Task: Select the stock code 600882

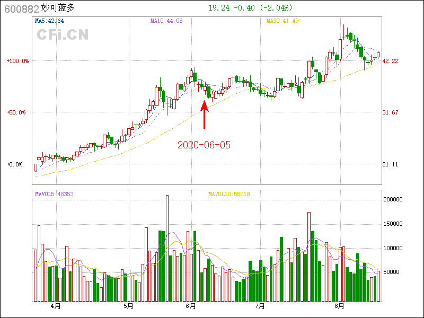Action: point(21,9)
